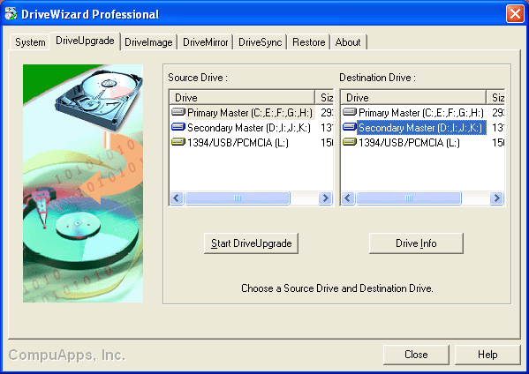Select Secondary Master (D:,I:,J:,K:) as destination drive
The height and width of the screenshot is (374, 529).
pos(421,127)
